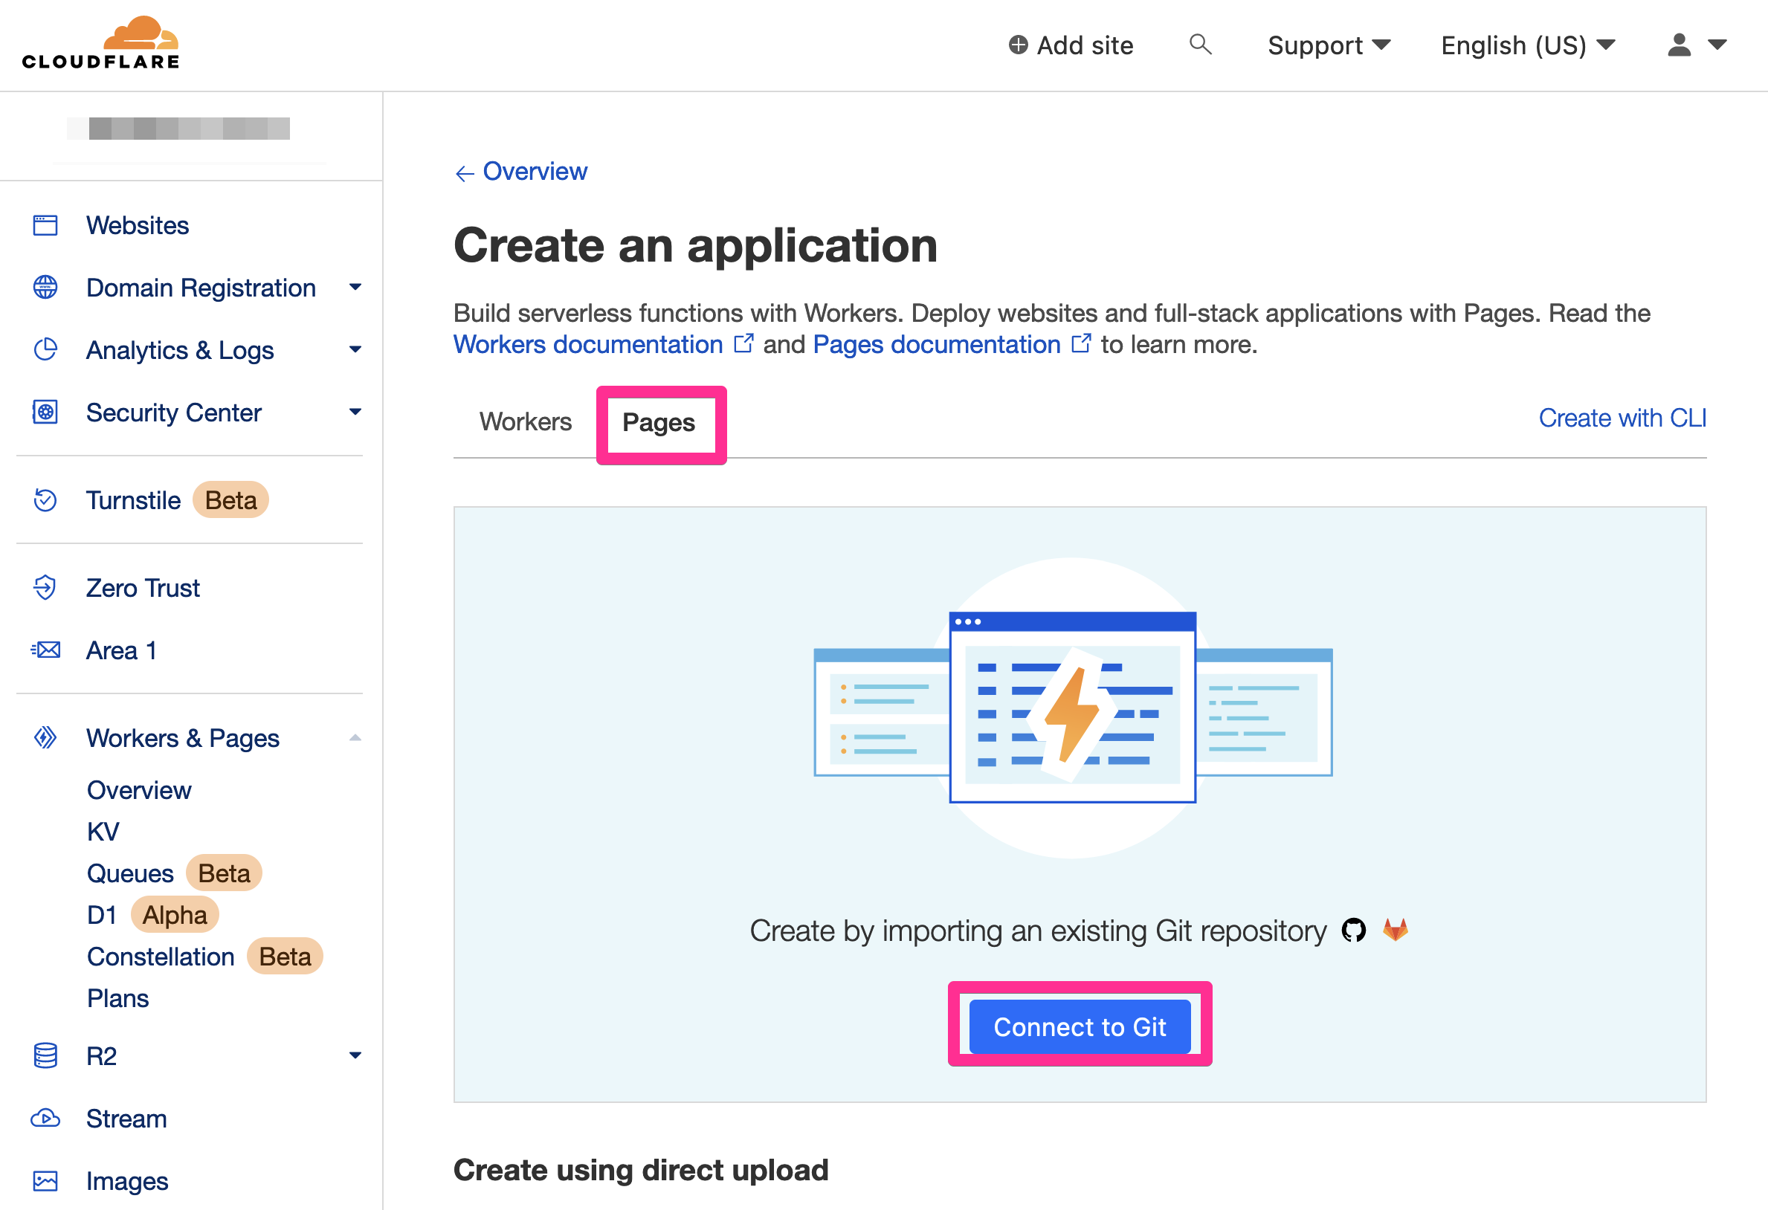Click the "Create using direct upload" heading

[641, 1170]
